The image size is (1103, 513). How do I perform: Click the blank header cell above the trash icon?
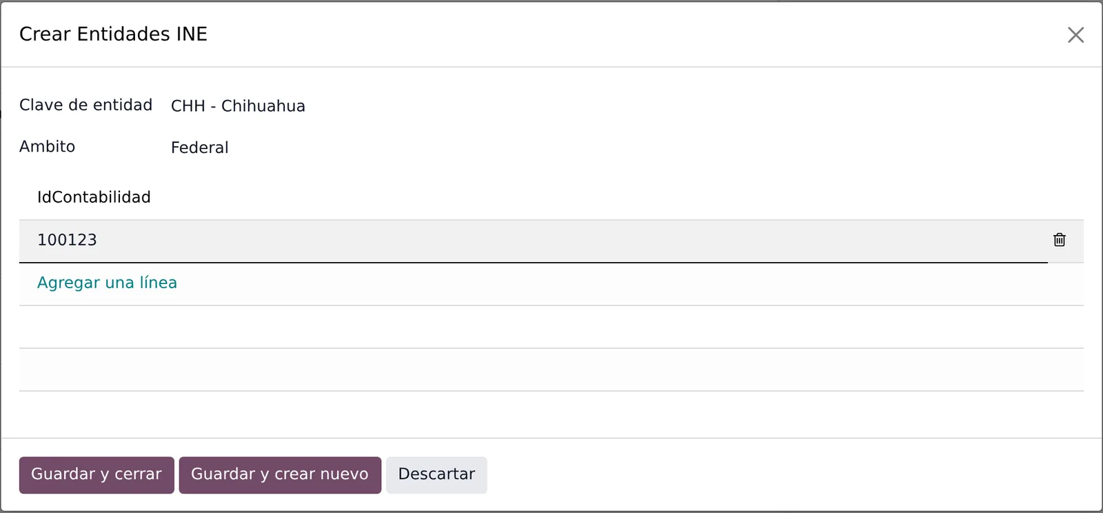[x=1066, y=197]
